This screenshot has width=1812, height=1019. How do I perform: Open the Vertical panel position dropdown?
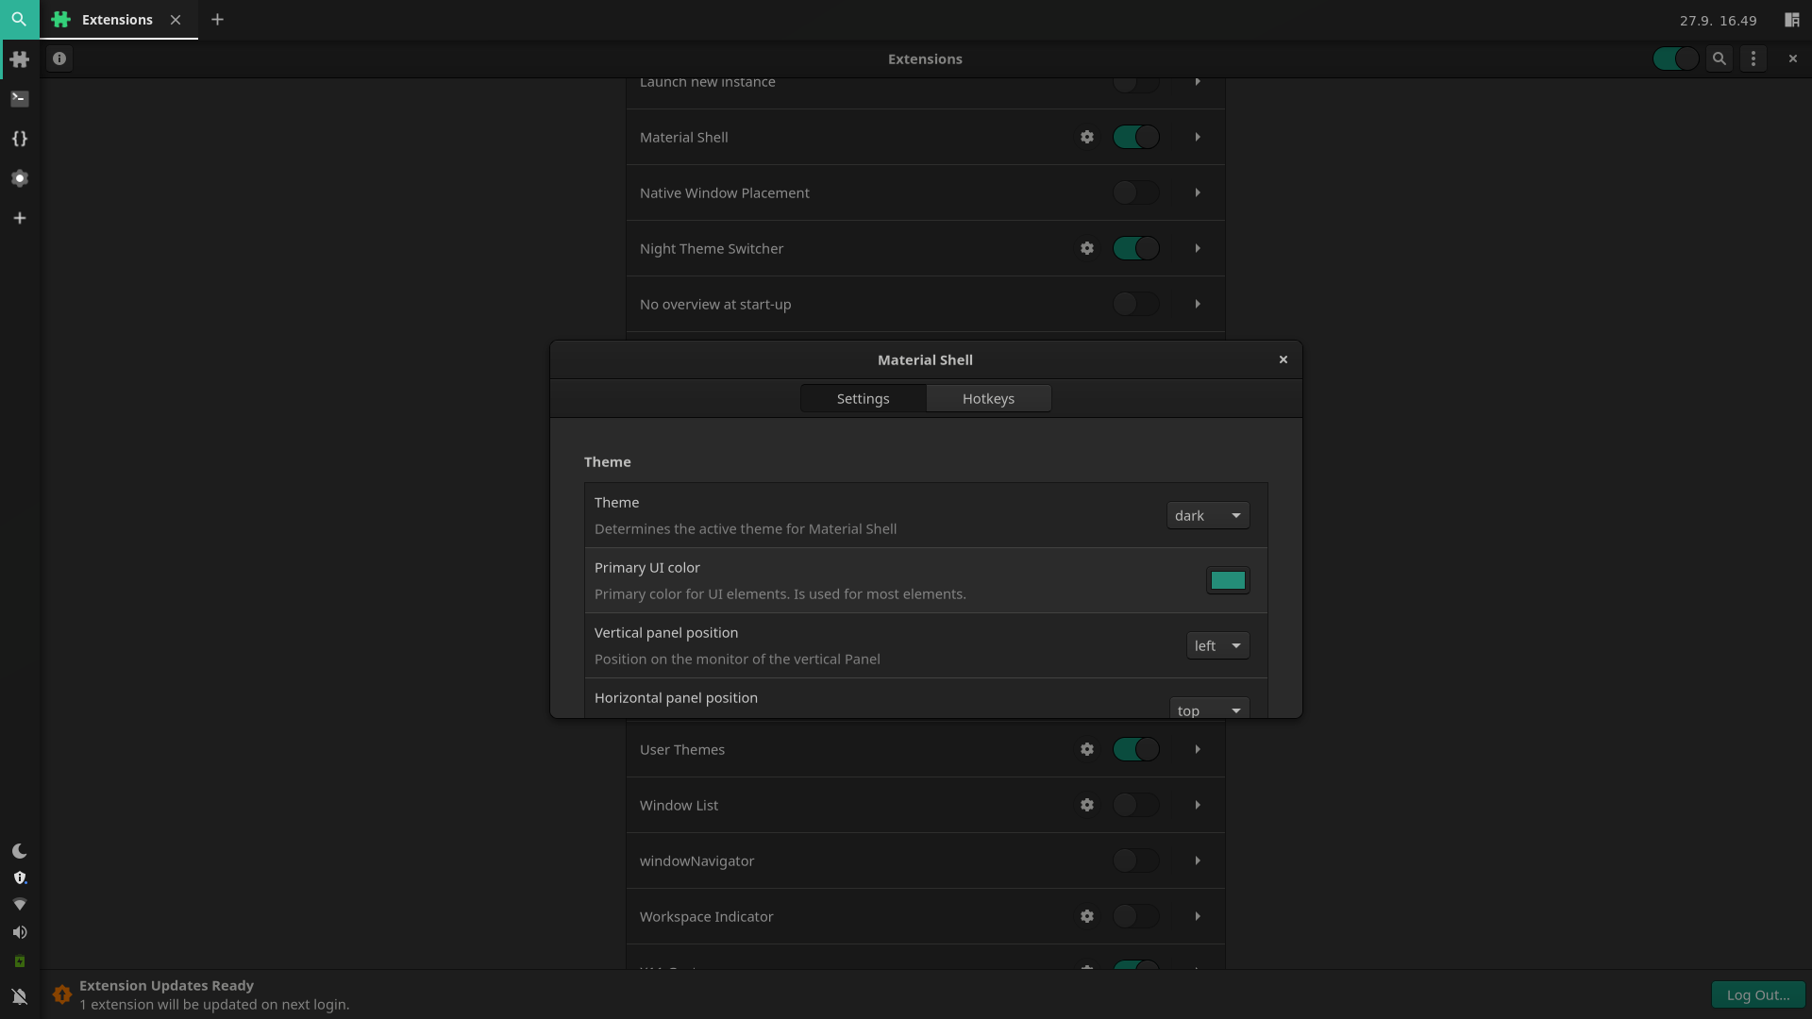[1217, 645]
